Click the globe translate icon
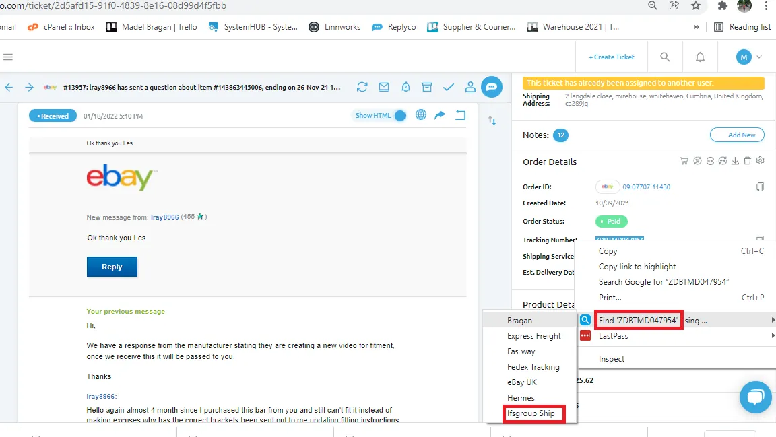 pyautogui.click(x=420, y=115)
